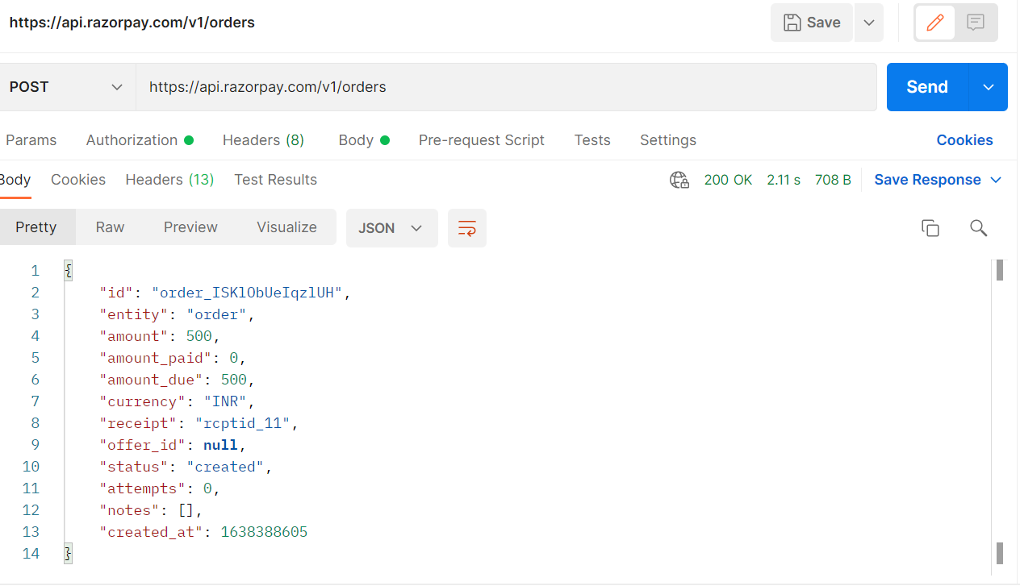Open the request Body tab
The width and height of the screenshot is (1020, 586).
[x=357, y=139]
